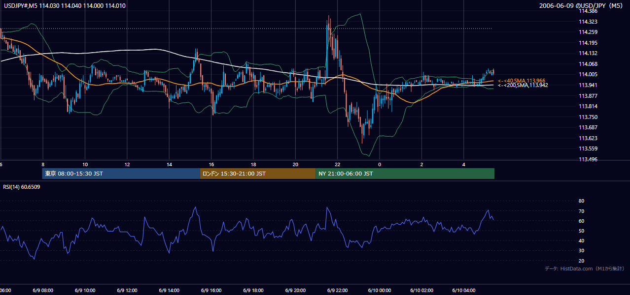
Task: Click price axis value 113.559
Action: [587, 148]
